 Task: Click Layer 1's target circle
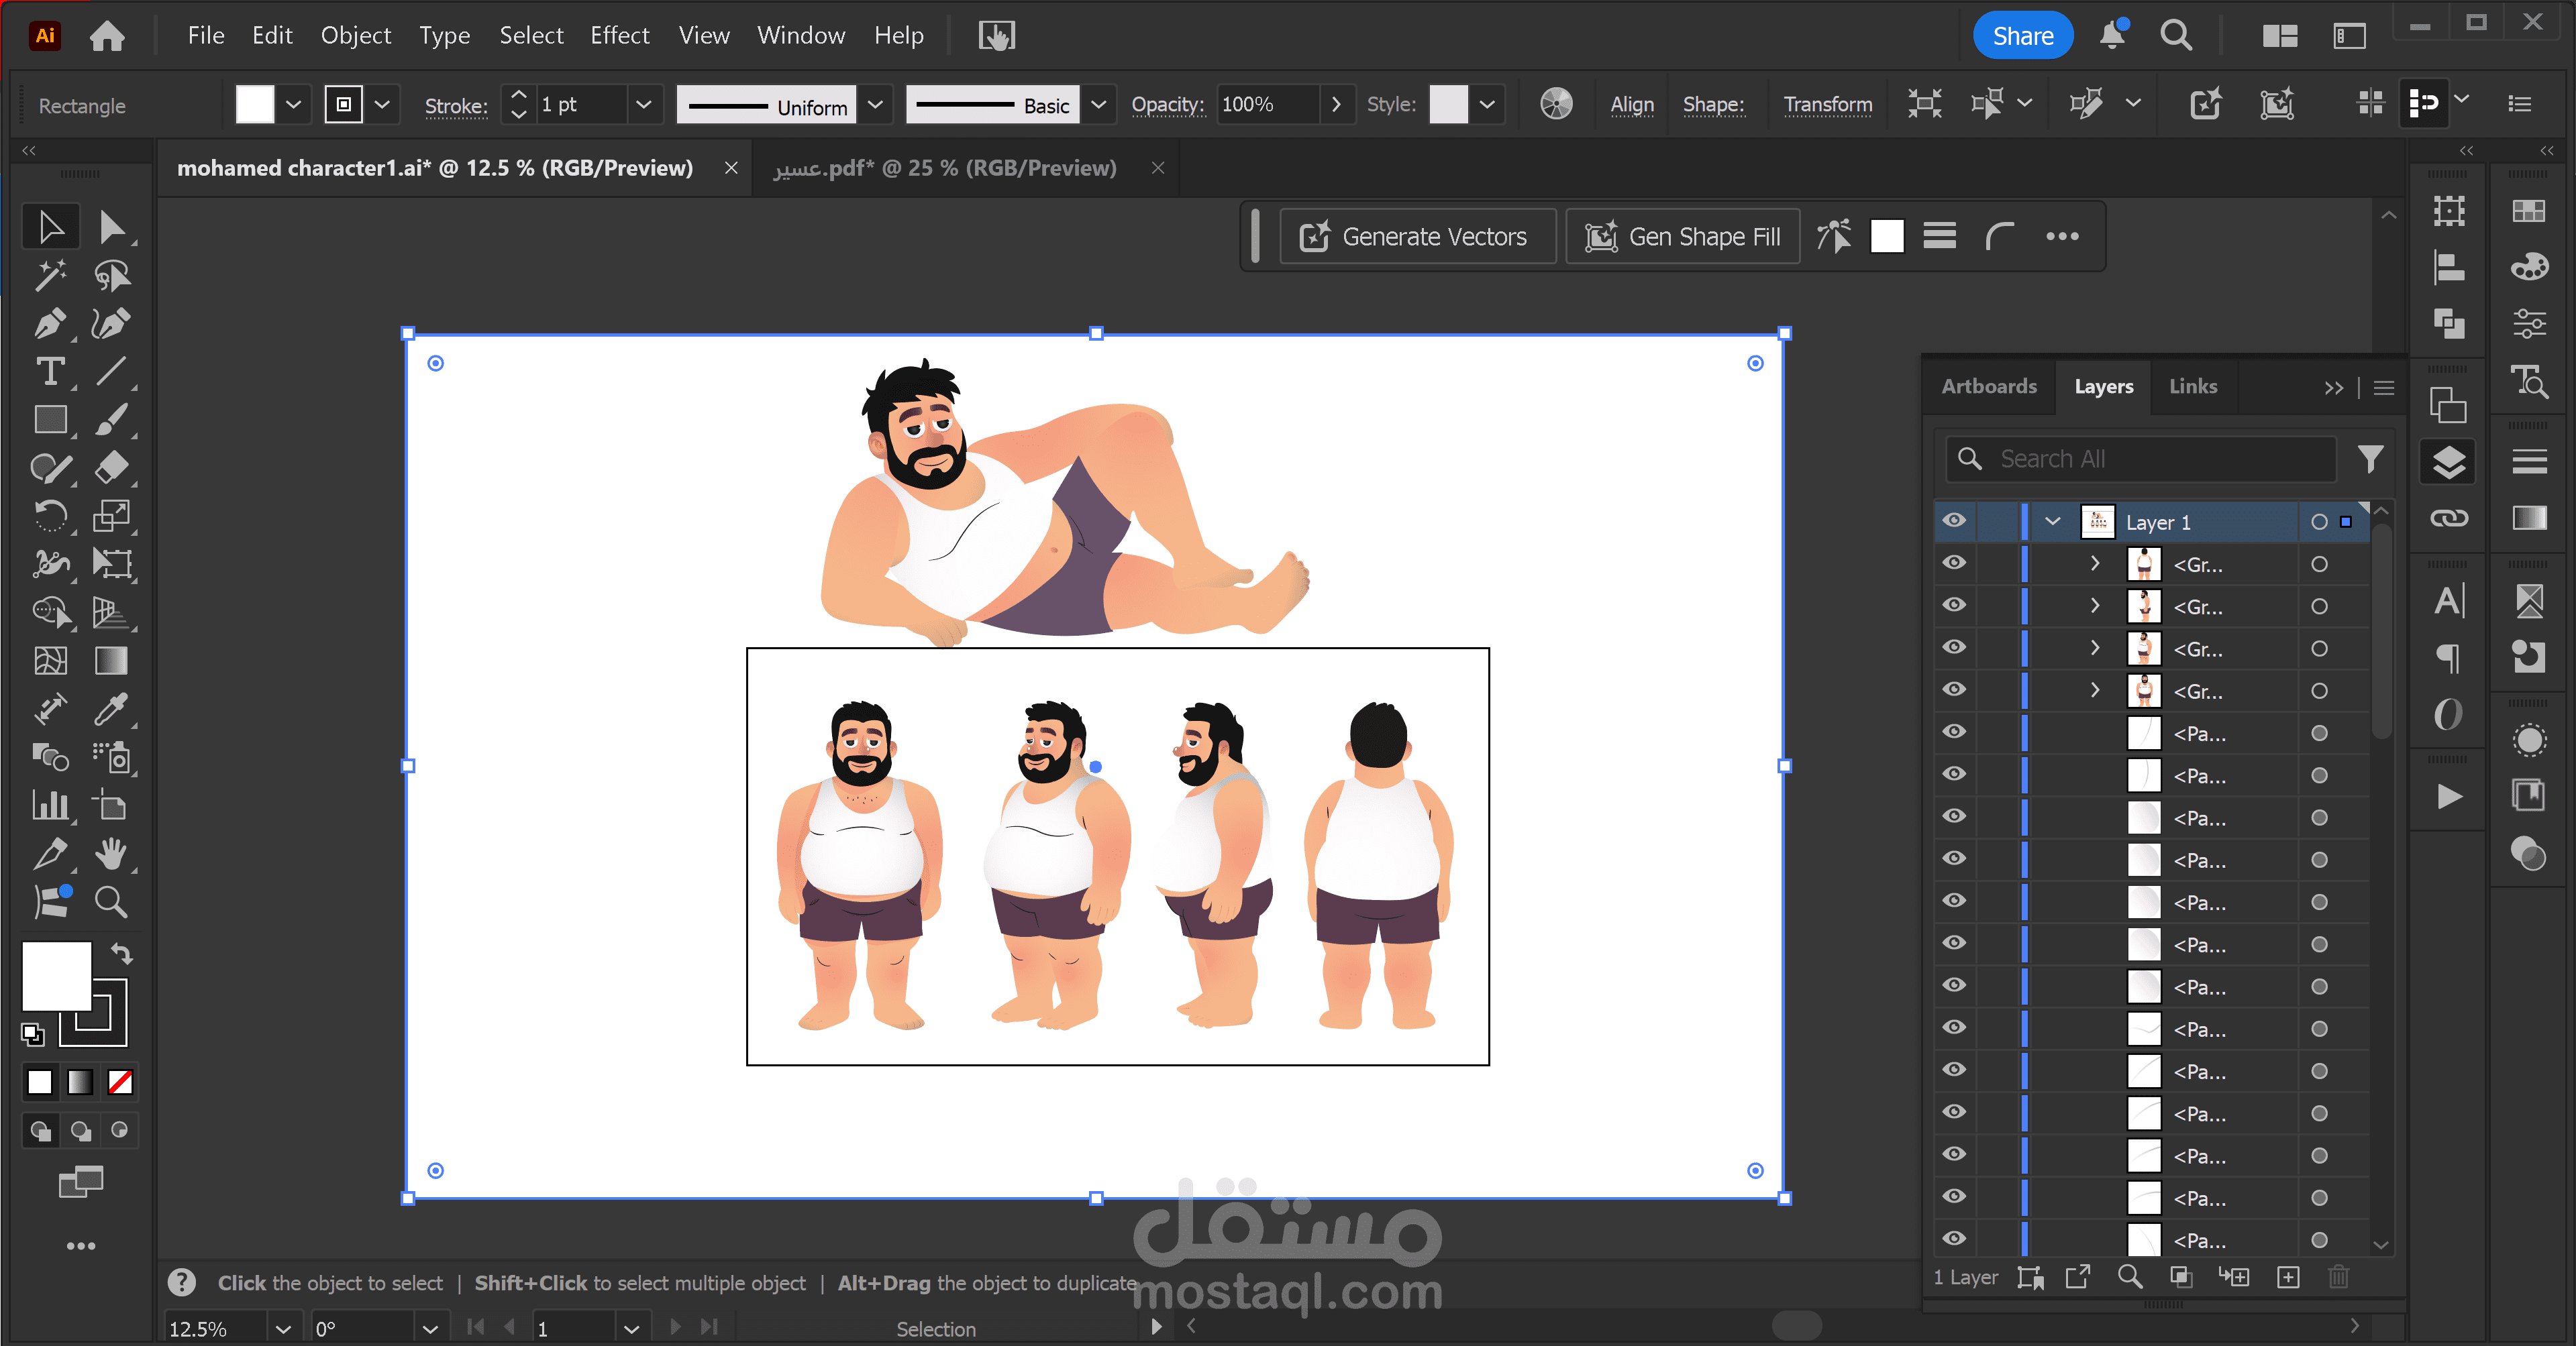[2319, 522]
